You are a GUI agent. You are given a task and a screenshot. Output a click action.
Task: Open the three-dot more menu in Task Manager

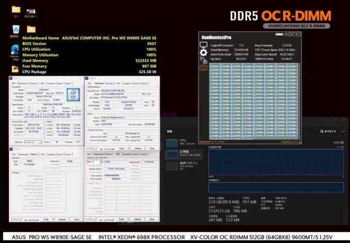pyautogui.click(x=343, y=131)
